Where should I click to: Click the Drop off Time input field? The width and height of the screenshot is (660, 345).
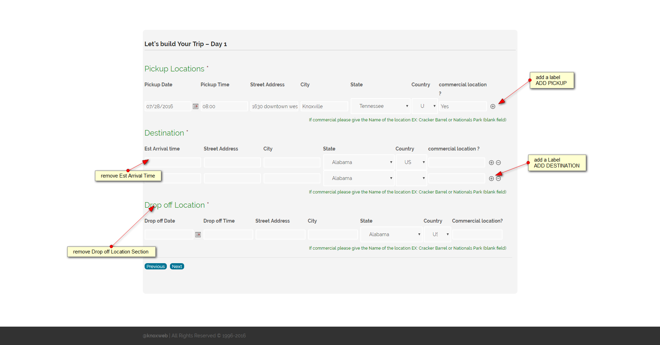point(229,235)
